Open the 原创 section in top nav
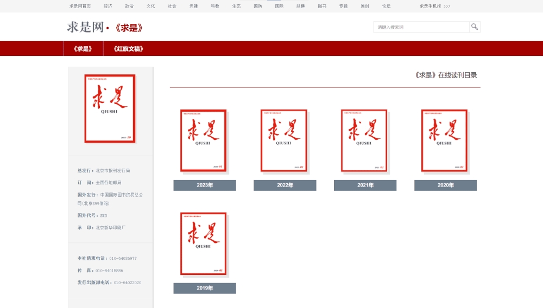 click(x=365, y=6)
